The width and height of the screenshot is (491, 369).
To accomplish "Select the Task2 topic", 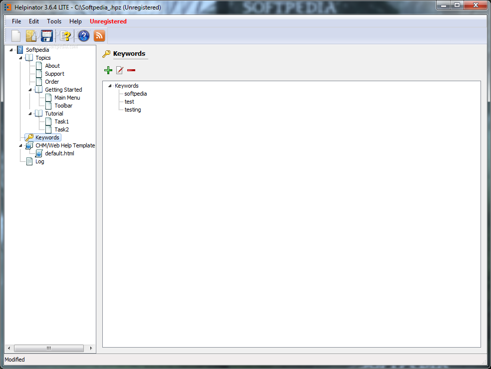I will coord(62,129).
